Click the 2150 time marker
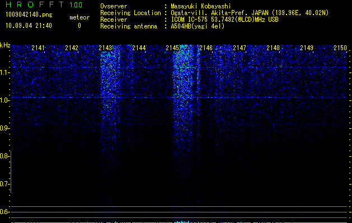352x223 pixels. point(340,47)
